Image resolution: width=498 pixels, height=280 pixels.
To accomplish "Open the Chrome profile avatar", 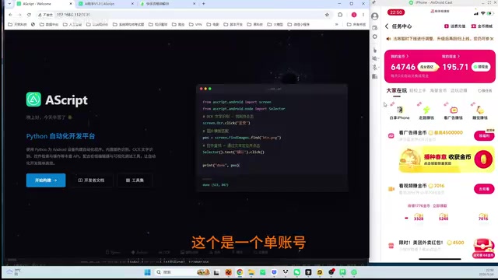I will [x=354, y=15].
